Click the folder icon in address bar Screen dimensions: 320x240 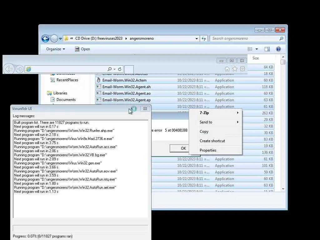(x=66, y=38)
